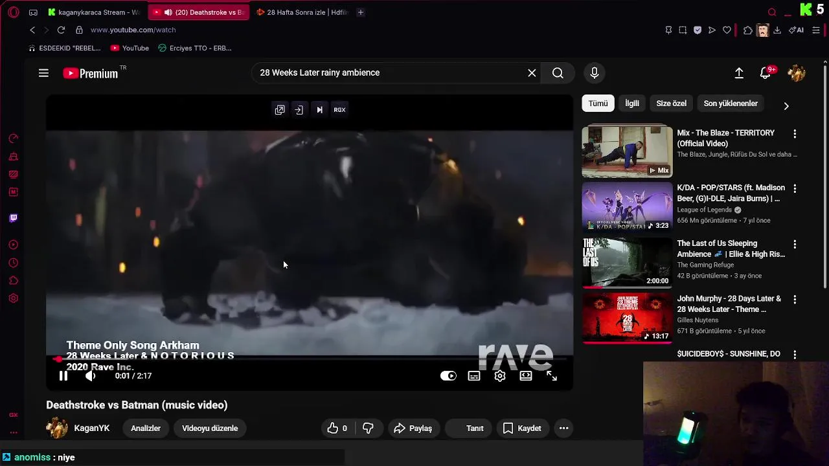Open the Twitch sidebar panel
The width and height of the screenshot is (829, 466).
[13, 218]
